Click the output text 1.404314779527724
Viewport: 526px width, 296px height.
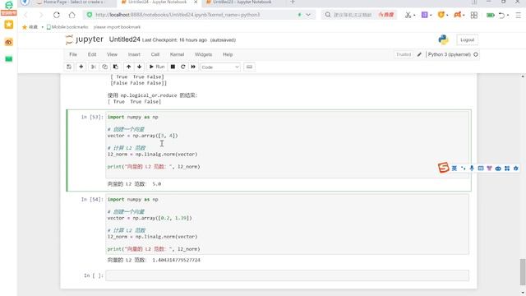click(176, 260)
